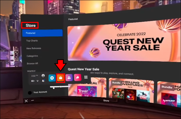Open Categories in the Store sidebar
The height and width of the screenshot is (119, 181).
click(x=32, y=56)
